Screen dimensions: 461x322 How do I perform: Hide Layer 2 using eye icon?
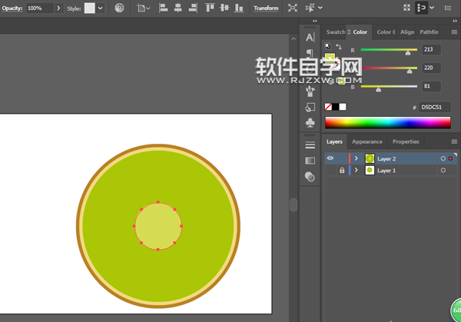pyautogui.click(x=330, y=158)
